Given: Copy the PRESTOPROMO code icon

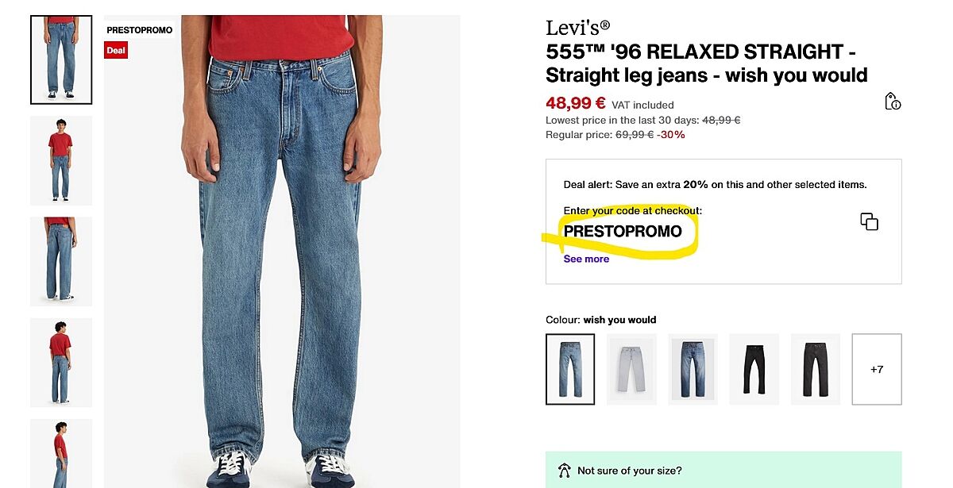Looking at the screenshot, I should click(869, 222).
